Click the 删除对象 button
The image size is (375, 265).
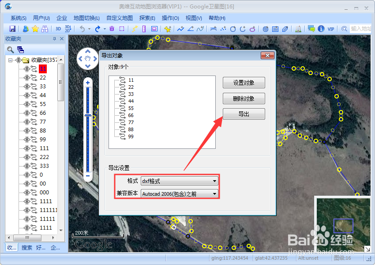tap(244, 98)
